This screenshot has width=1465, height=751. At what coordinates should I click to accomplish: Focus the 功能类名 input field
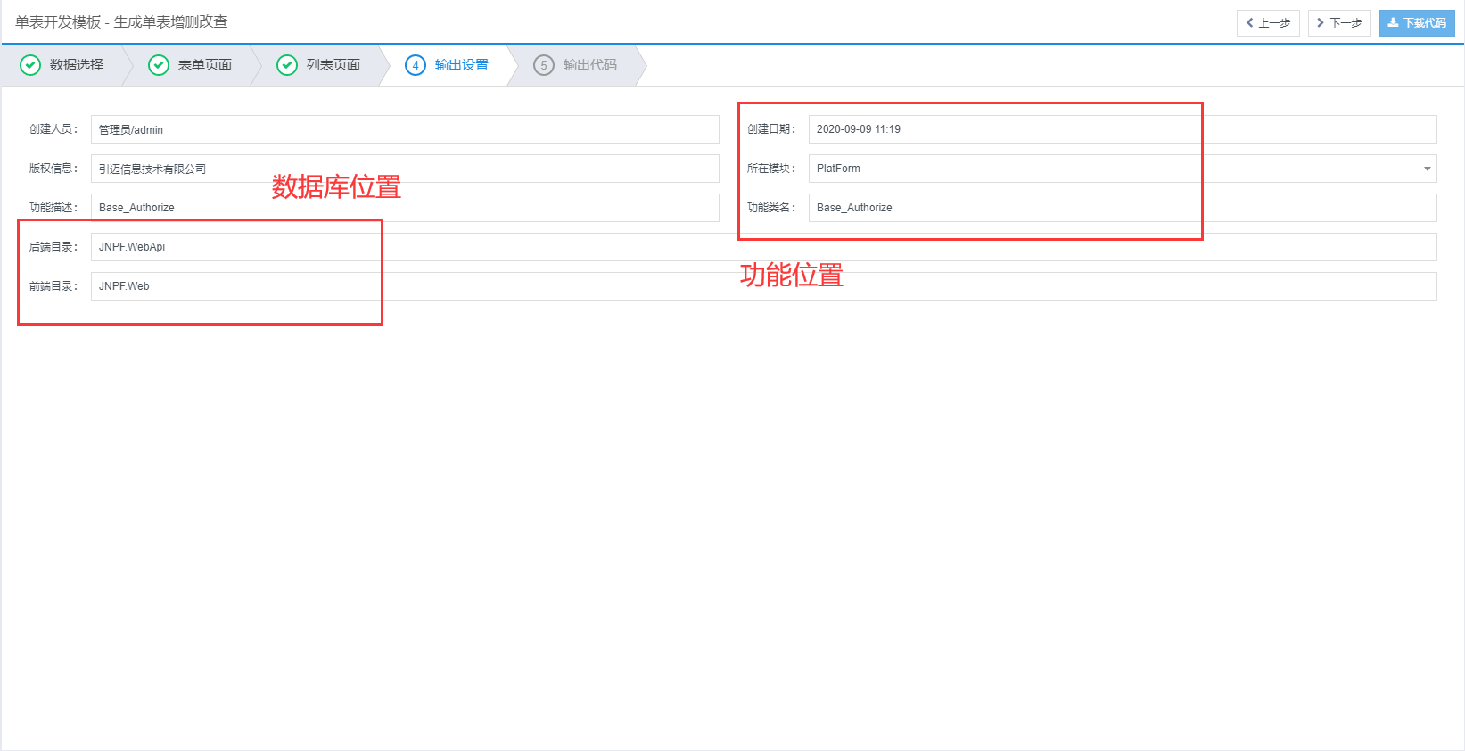(x=1122, y=208)
